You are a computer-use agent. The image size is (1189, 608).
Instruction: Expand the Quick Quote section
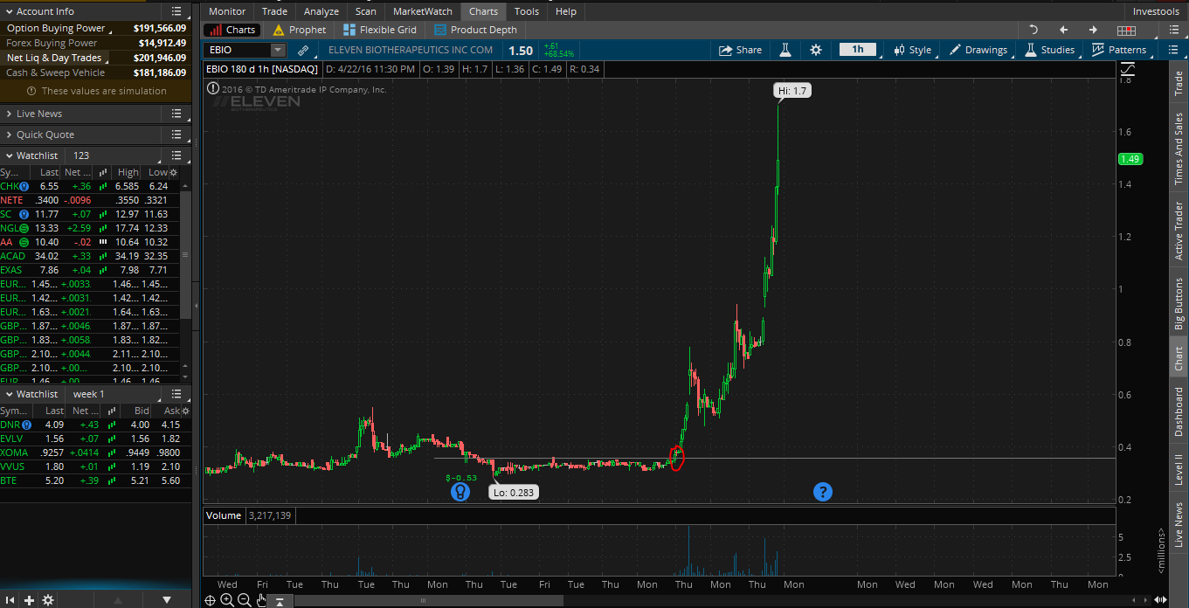pos(9,135)
